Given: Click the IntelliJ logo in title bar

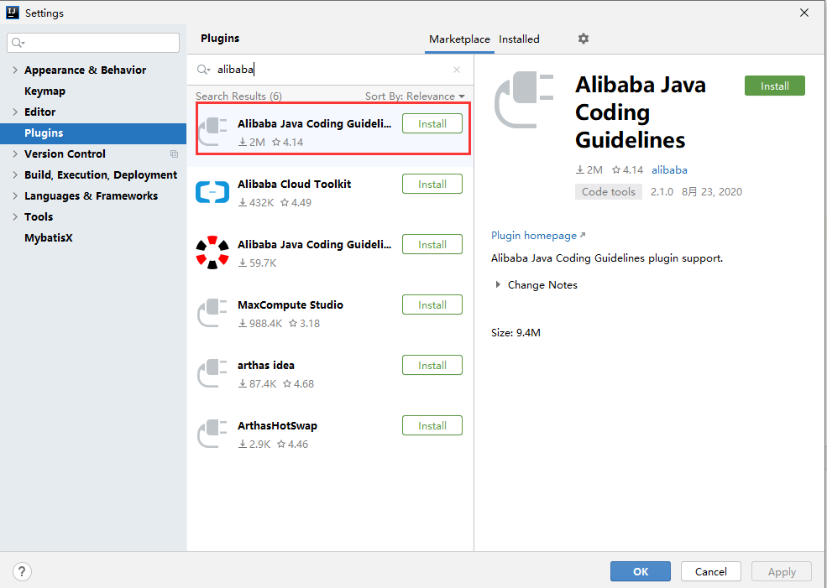Looking at the screenshot, I should 12,13.
